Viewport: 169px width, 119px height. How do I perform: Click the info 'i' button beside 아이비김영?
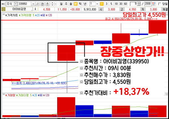[35, 9]
